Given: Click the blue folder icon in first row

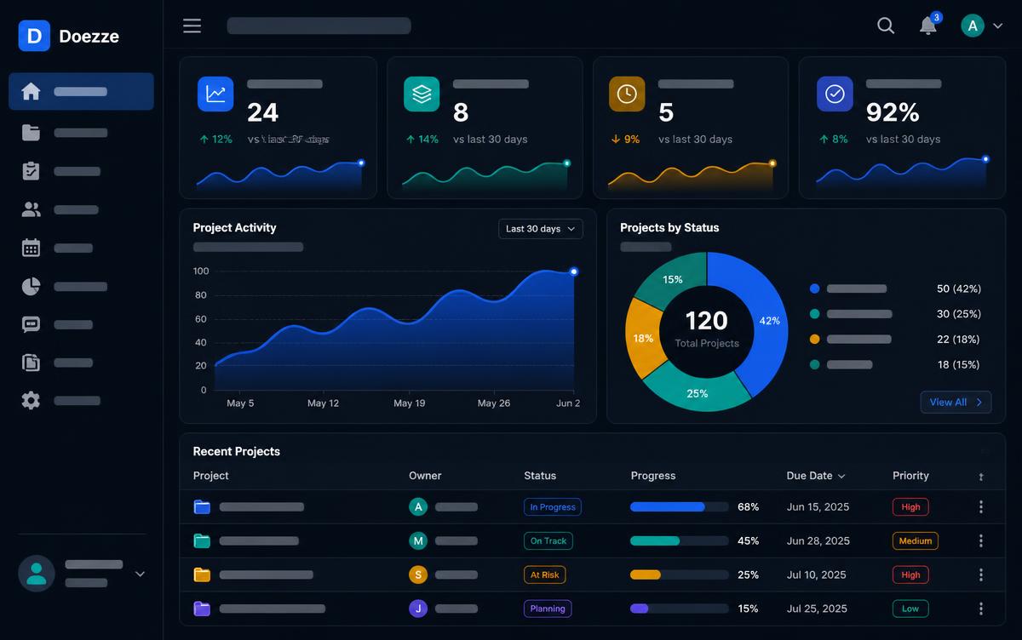Looking at the screenshot, I should [202, 507].
